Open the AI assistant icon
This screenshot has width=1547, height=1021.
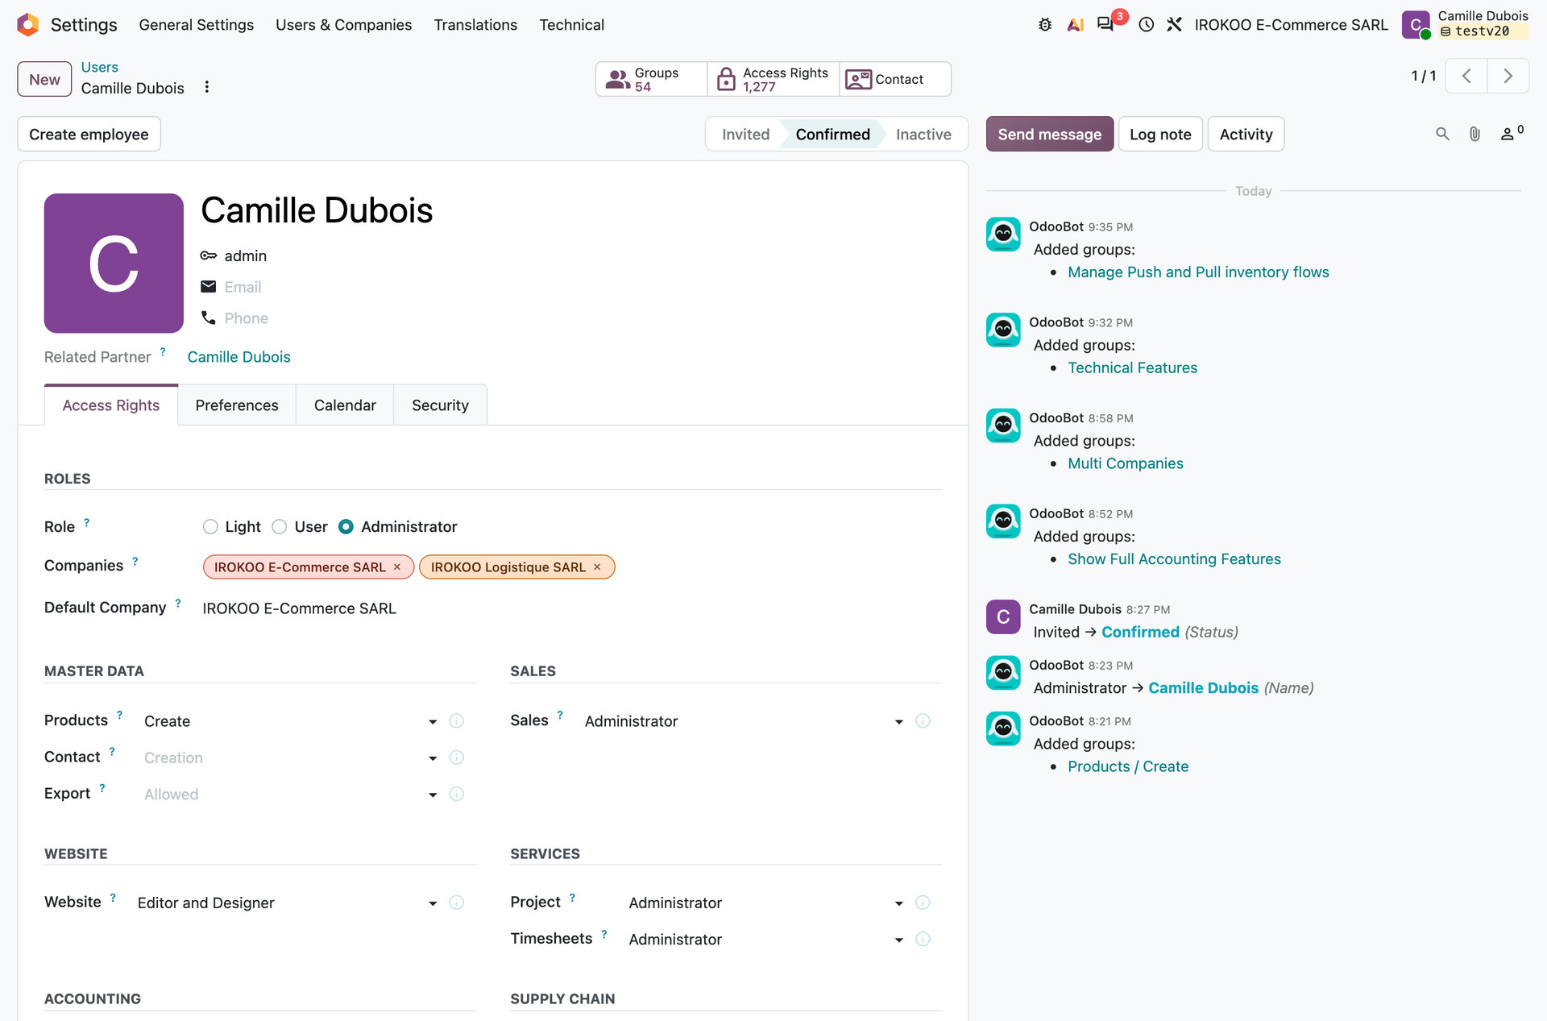[x=1075, y=25]
